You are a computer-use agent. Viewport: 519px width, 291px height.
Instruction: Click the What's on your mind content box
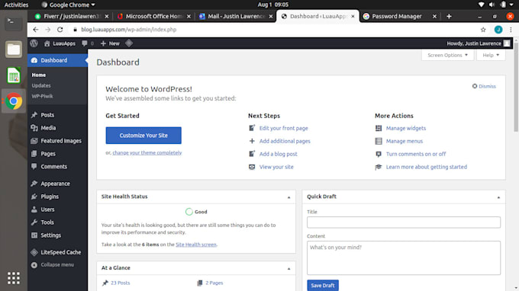[404, 257]
